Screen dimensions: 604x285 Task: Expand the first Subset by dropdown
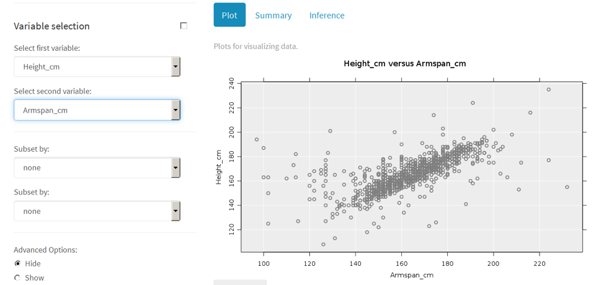click(x=97, y=167)
